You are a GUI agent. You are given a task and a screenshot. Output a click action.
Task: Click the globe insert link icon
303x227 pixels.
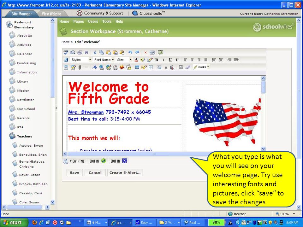101,67
